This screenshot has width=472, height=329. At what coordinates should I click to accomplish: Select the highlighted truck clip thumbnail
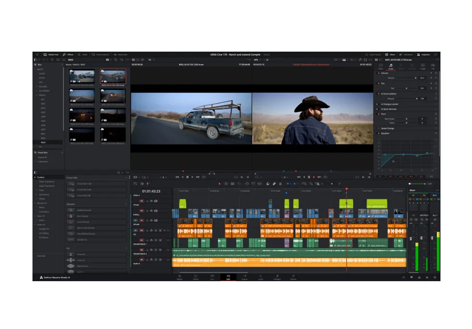[113, 76]
